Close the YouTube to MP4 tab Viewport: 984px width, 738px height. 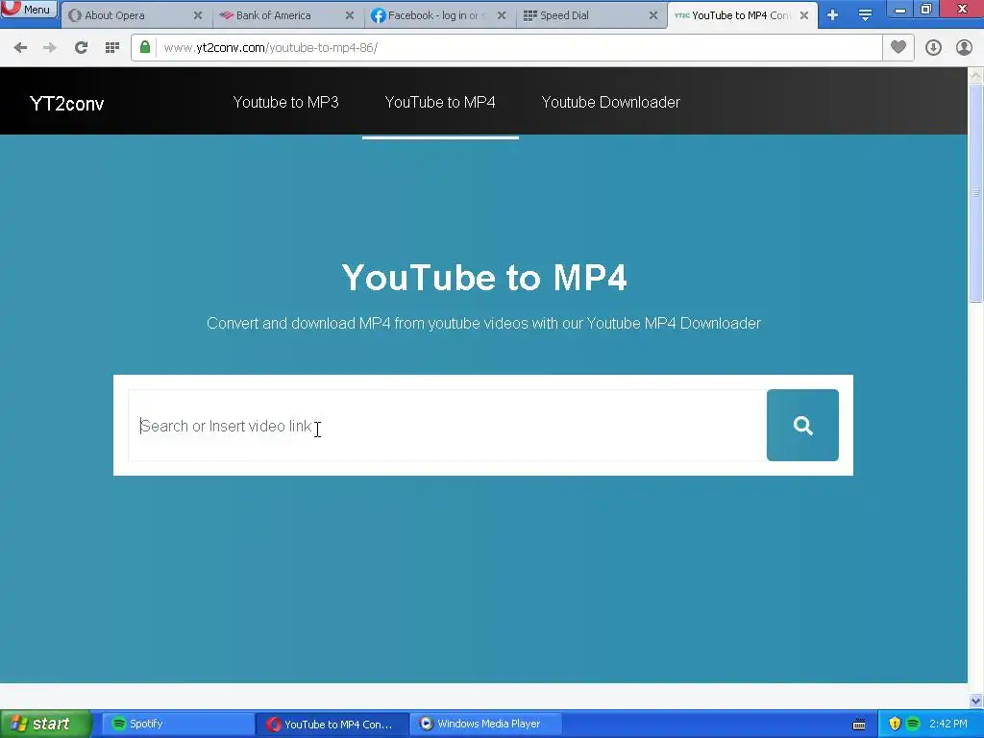[804, 15]
